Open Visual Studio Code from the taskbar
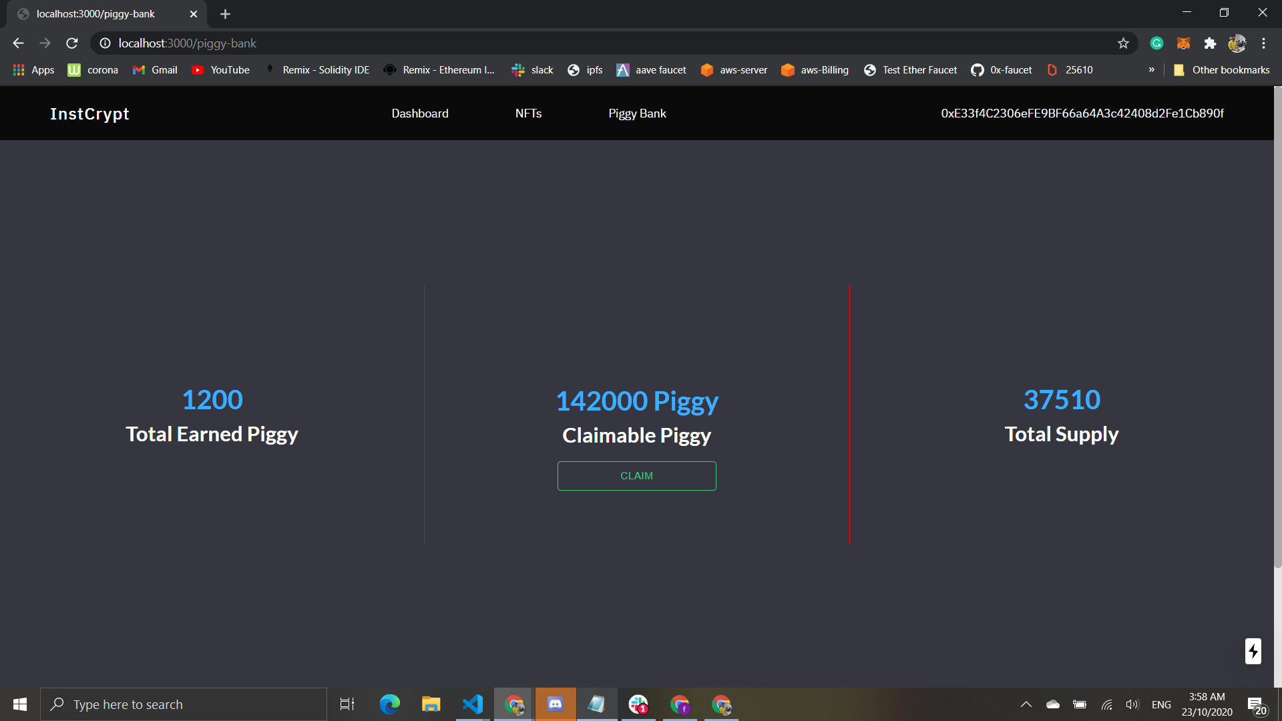Screen dimensions: 1282x721 pyautogui.click(x=473, y=704)
